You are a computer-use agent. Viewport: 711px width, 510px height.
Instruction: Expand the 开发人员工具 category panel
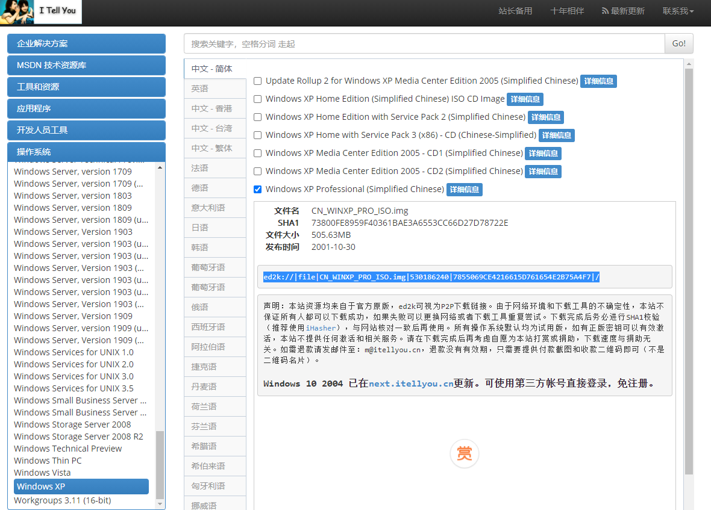tap(86, 130)
